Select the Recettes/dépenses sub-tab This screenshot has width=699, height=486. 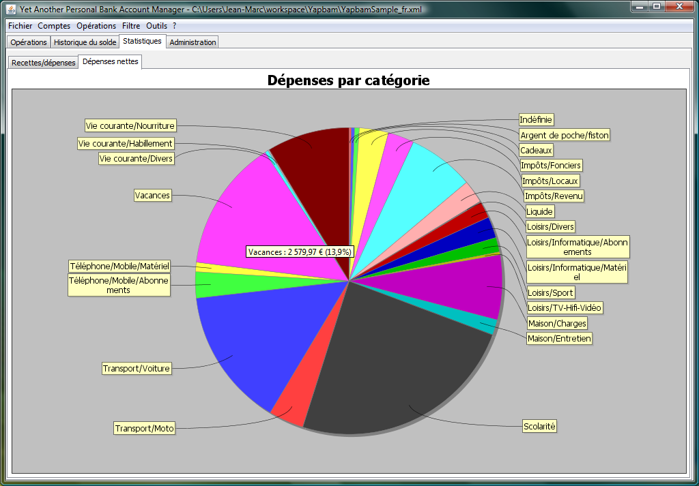pyautogui.click(x=43, y=63)
